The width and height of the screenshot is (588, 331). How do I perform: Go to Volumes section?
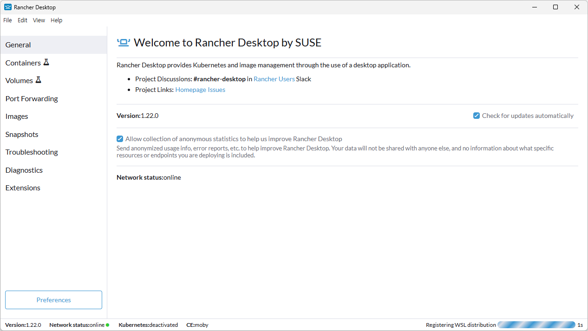click(53, 81)
